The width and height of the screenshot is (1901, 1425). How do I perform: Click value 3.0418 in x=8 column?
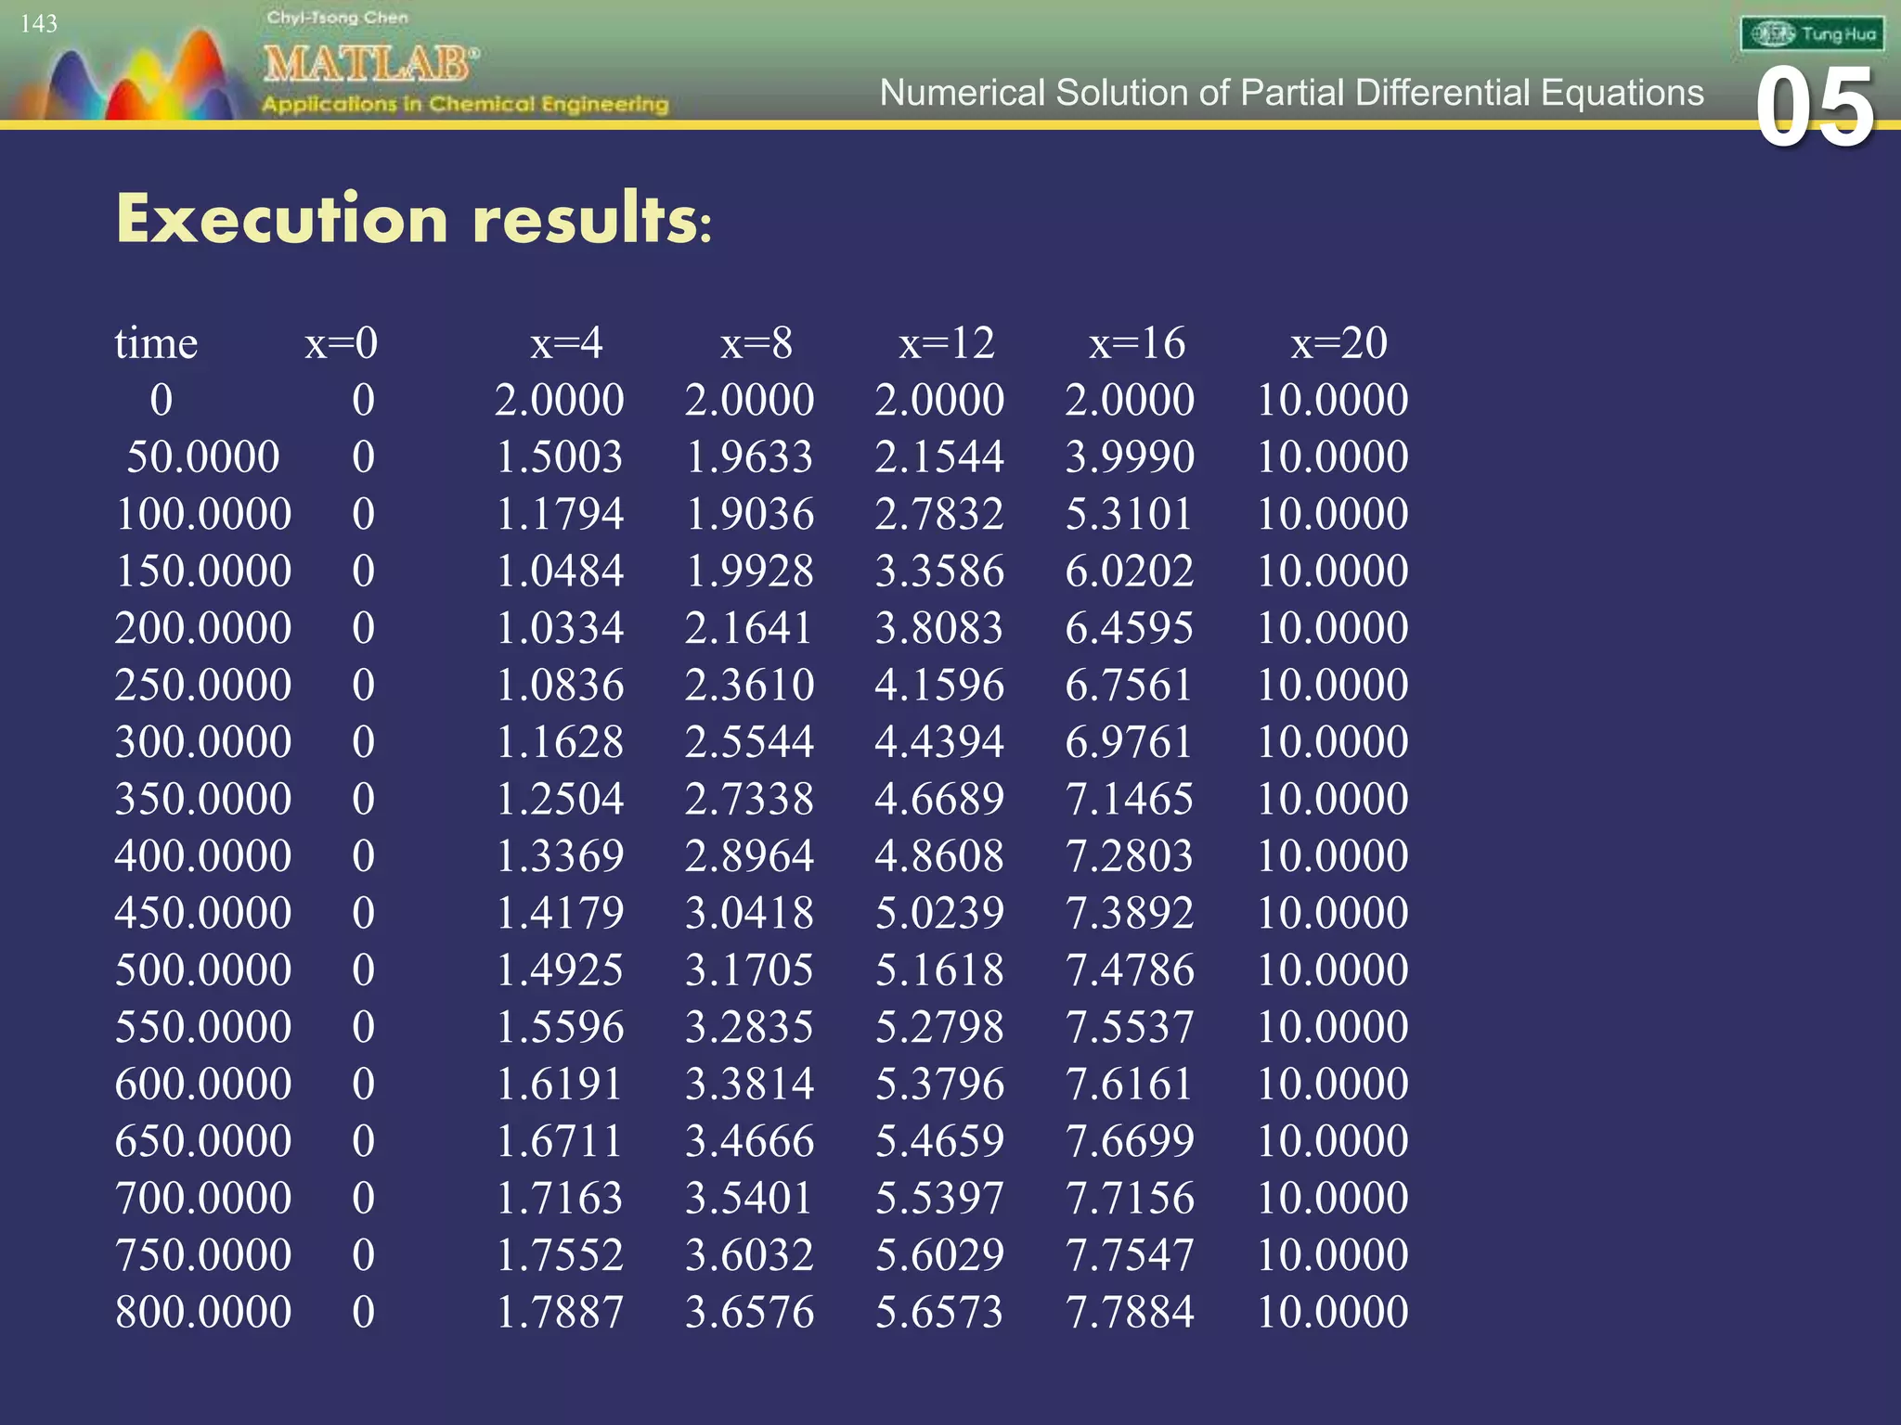tap(750, 913)
